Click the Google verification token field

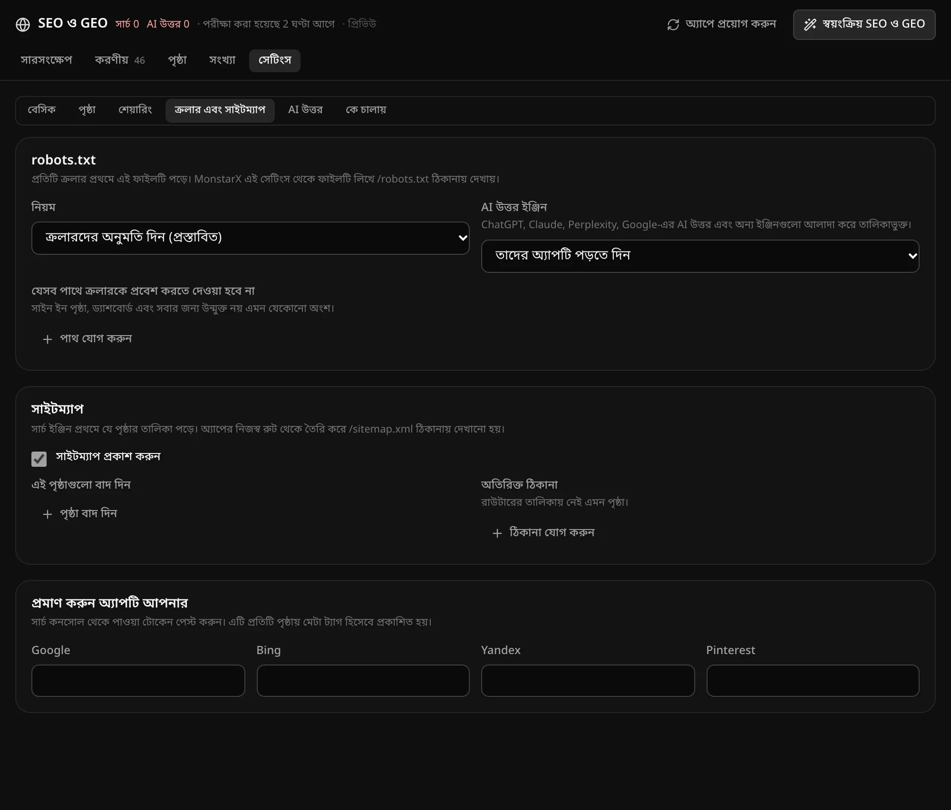click(x=138, y=681)
